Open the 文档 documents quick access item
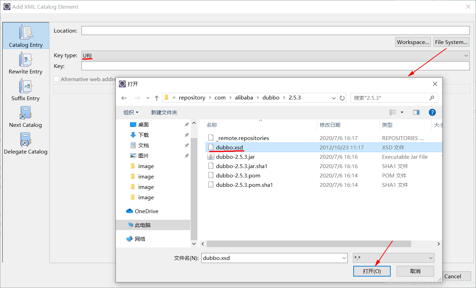The width and height of the screenshot is (476, 288). pyautogui.click(x=144, y=145)
